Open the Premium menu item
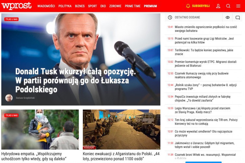This screenshot has width=245, height=163. (x=150, y=6)
